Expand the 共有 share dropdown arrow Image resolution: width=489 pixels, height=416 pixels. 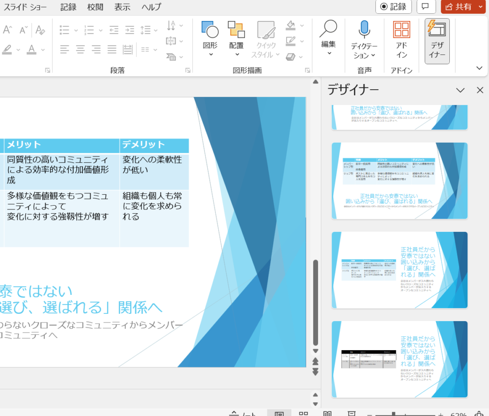(x=481, y=7)
